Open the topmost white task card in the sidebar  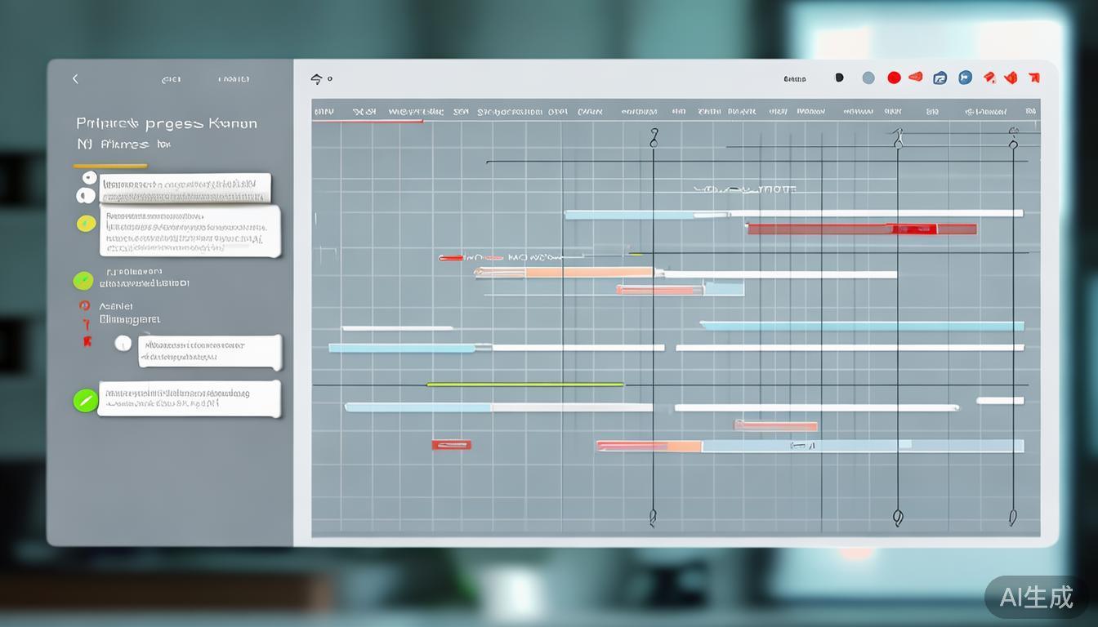point(185,189)
